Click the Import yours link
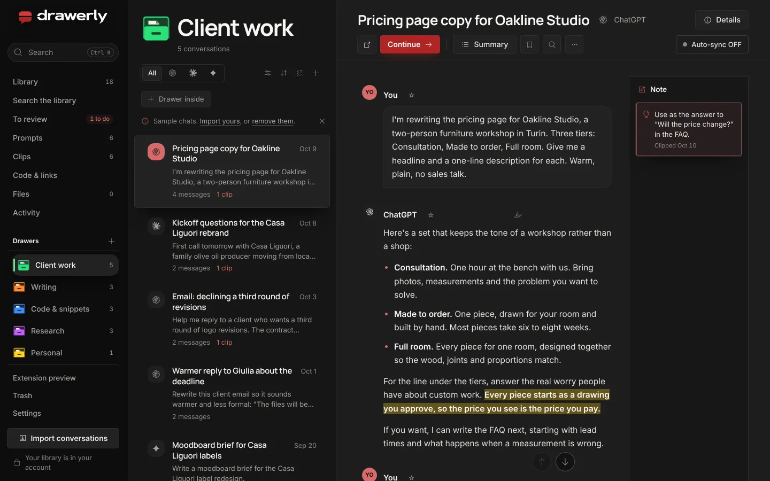Screen dimensions: 770x481 (x=220, y=121)
